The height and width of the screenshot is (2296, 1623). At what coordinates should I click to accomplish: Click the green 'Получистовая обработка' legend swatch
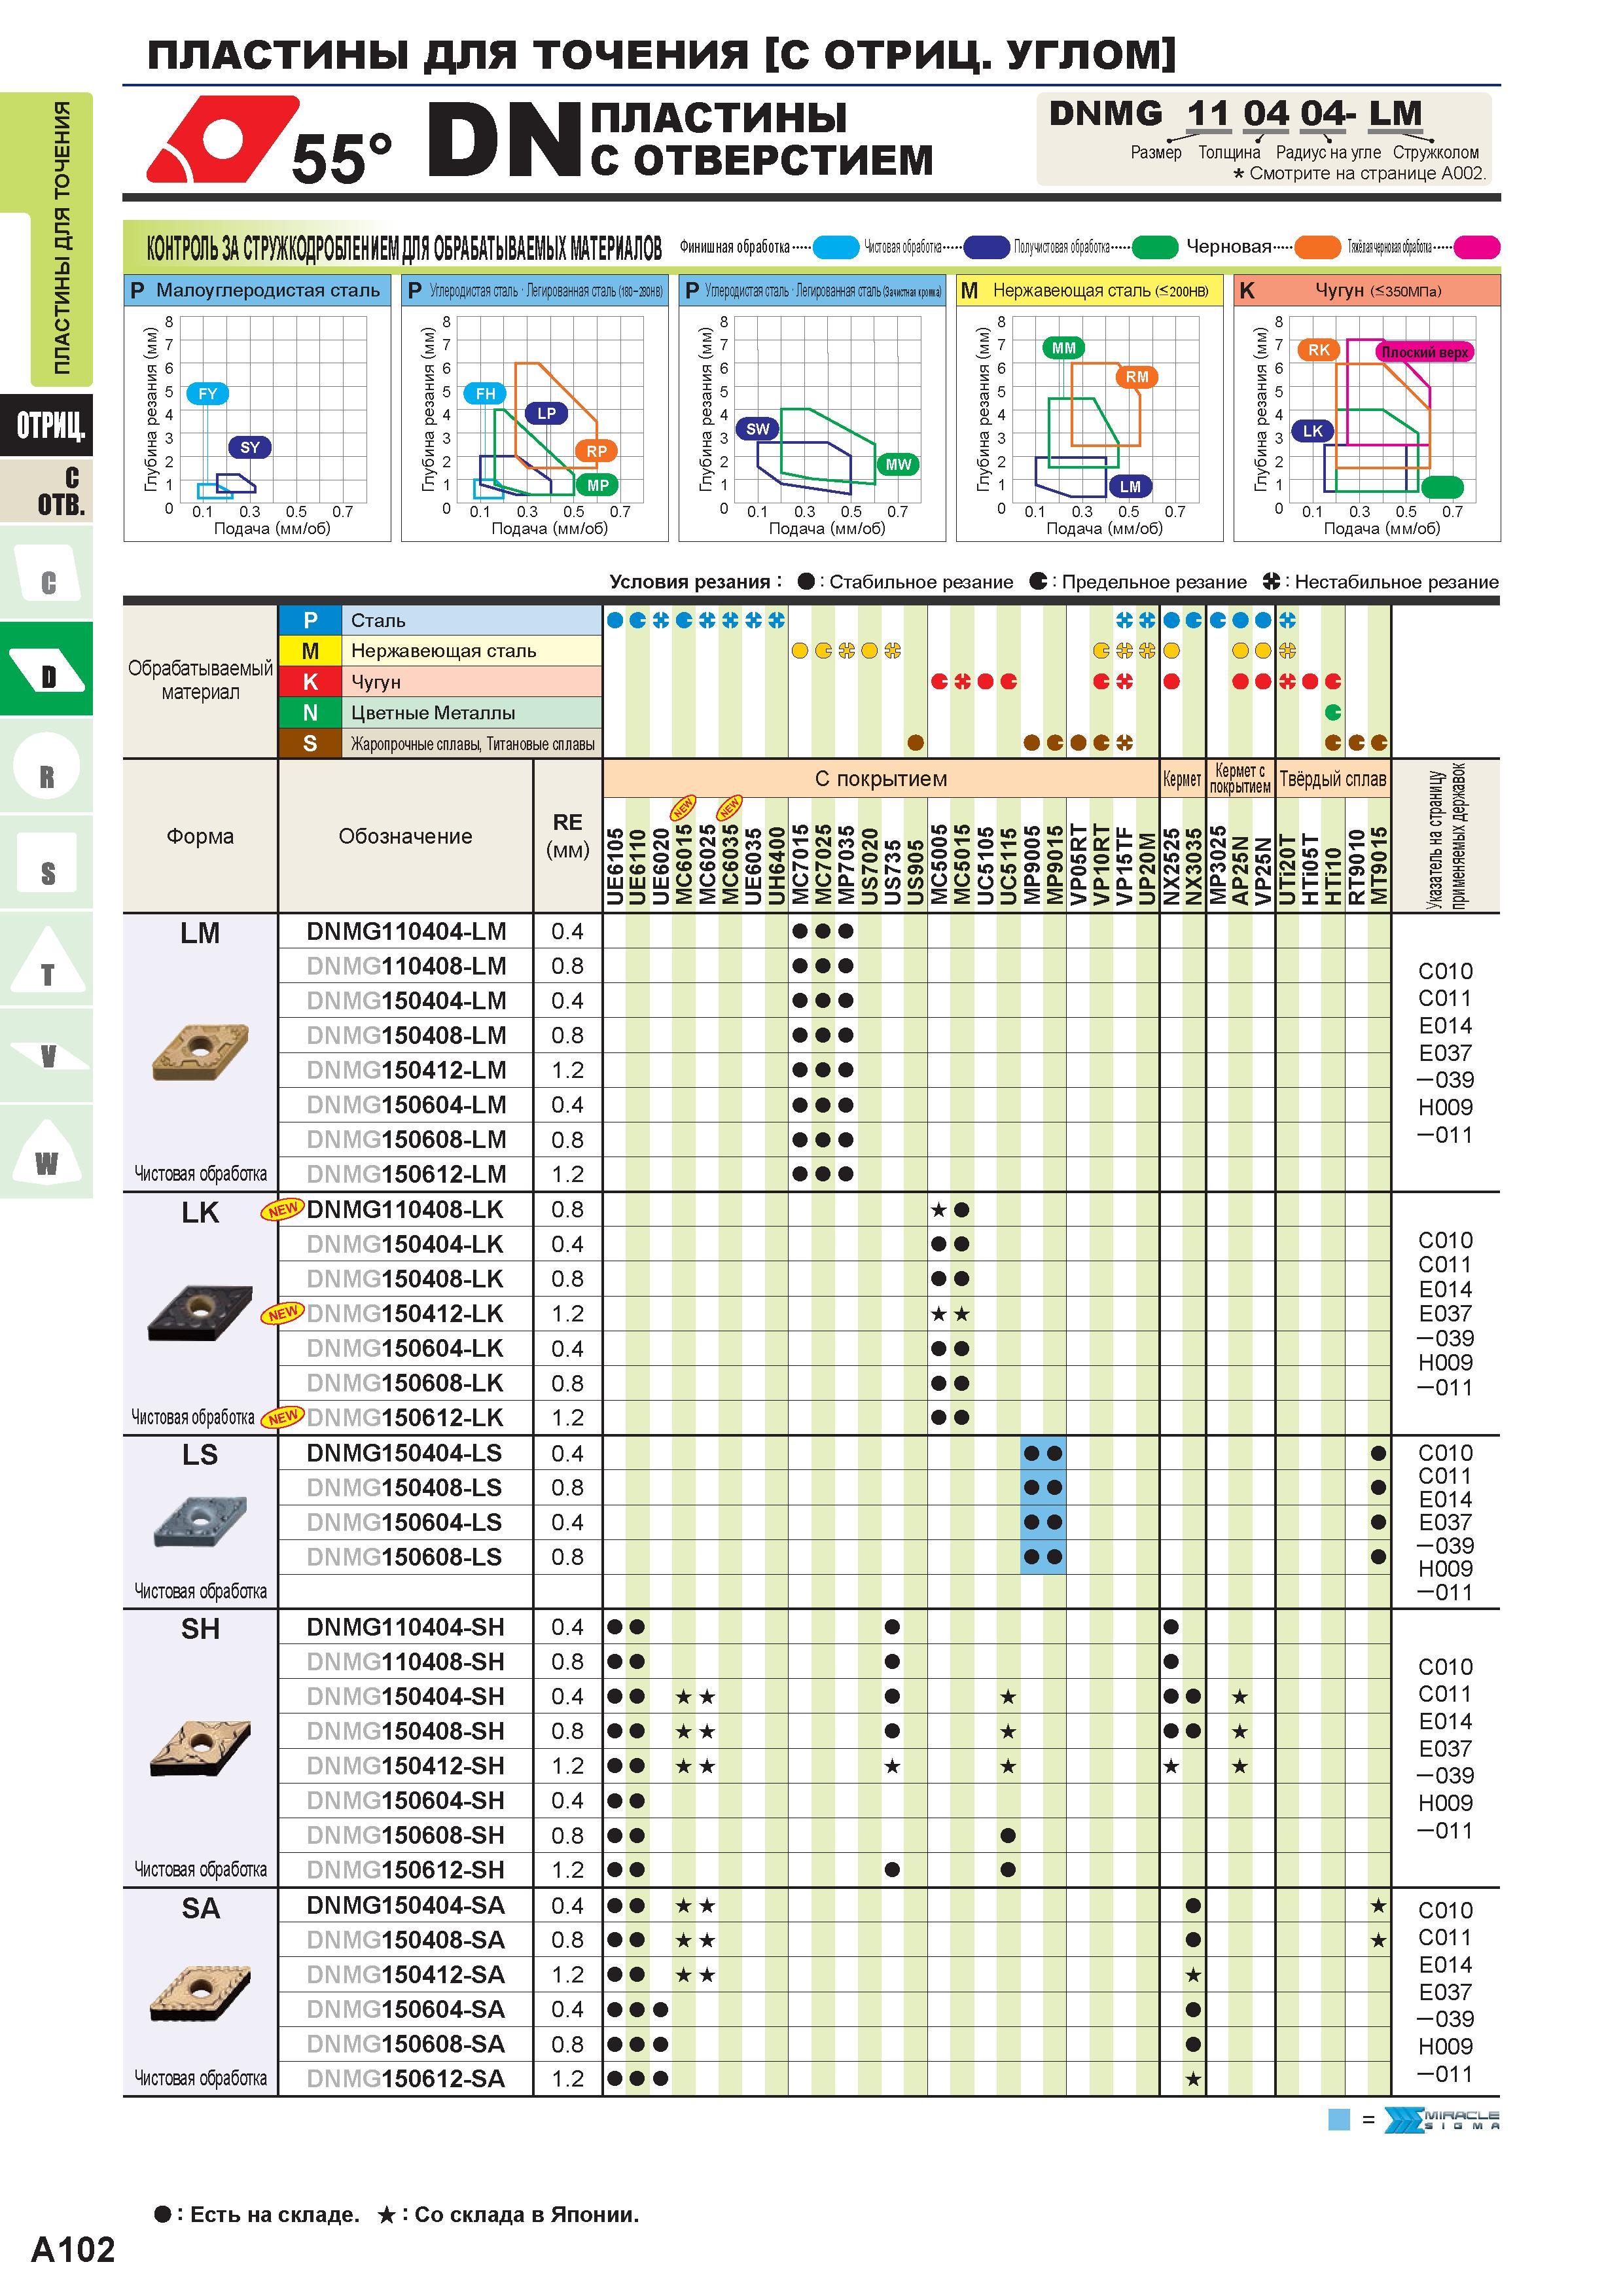pyautogui.click(x=1155, y=247)
